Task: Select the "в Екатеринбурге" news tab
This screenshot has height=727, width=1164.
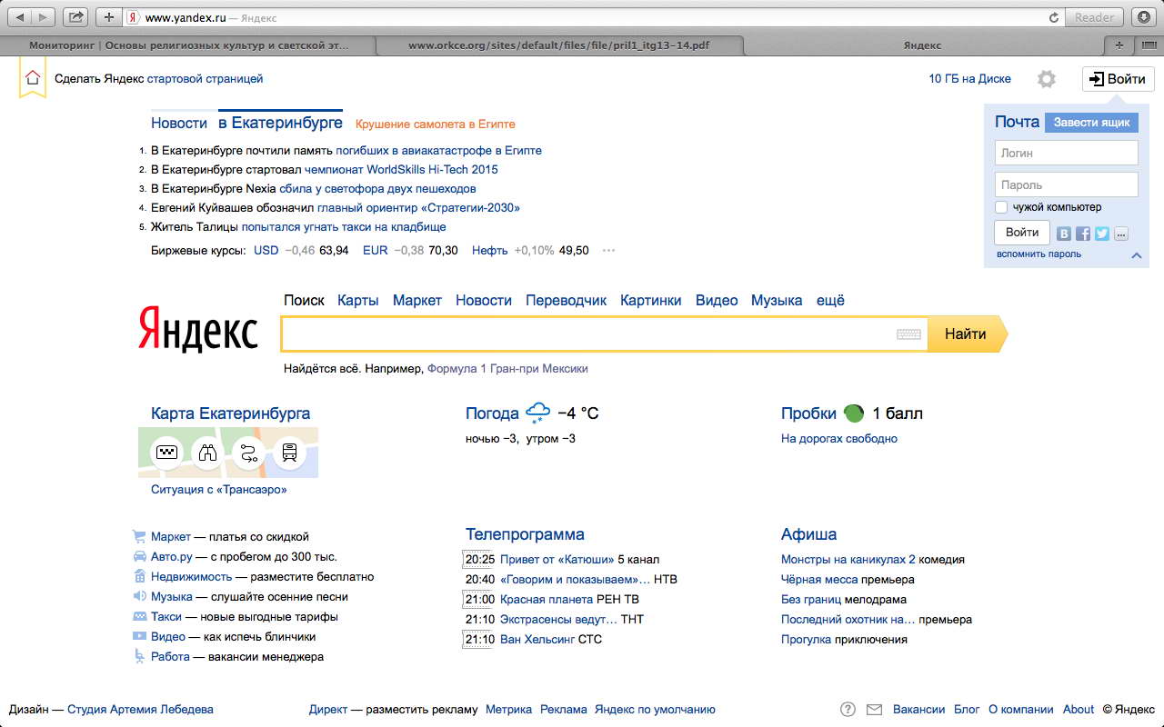Action: pos(280,122)
